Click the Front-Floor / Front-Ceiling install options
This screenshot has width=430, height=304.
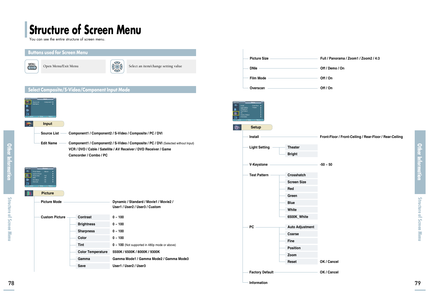point(361,137)
